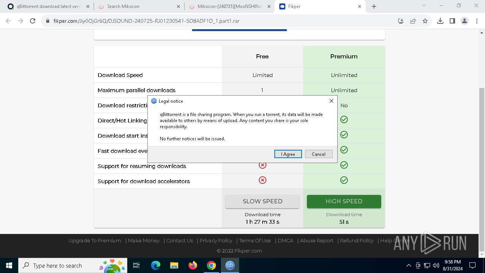This screenshot has height=273, width=485.
Task: Reload the Fikper page
Action: [x=33, y=21]
